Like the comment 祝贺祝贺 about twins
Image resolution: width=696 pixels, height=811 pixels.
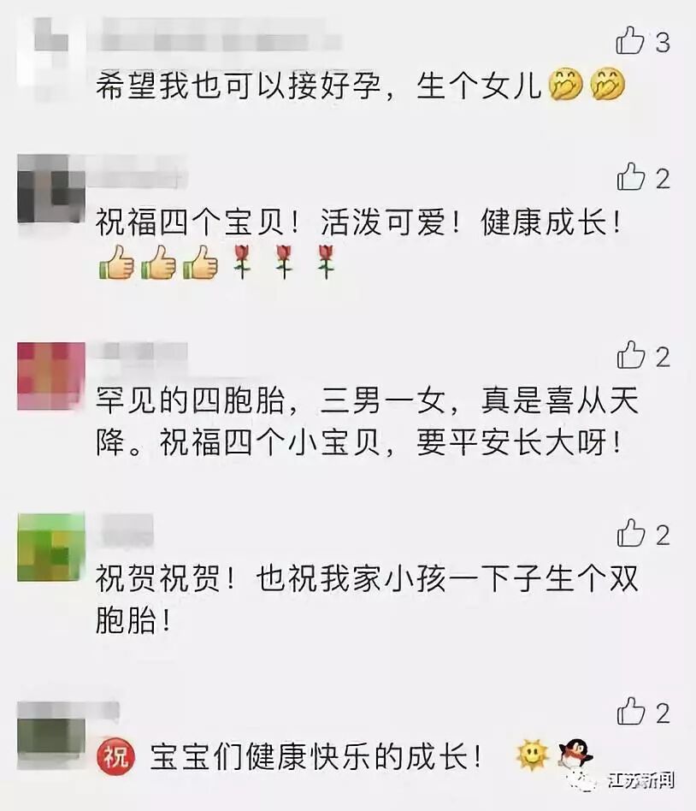coord(631,534)
